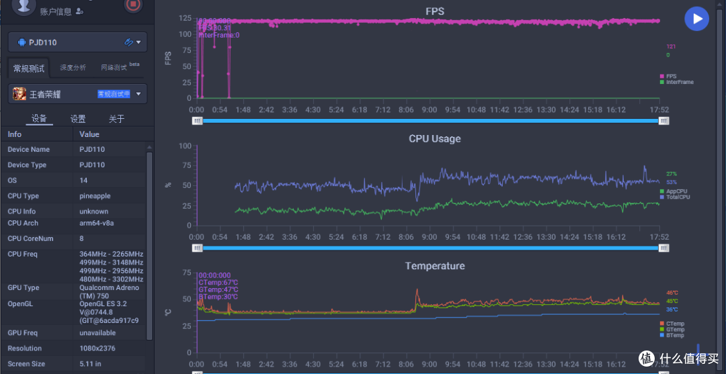726x374 pixels.
Task: Click the TotalCPU reading 53%
Action: [672, 182]
